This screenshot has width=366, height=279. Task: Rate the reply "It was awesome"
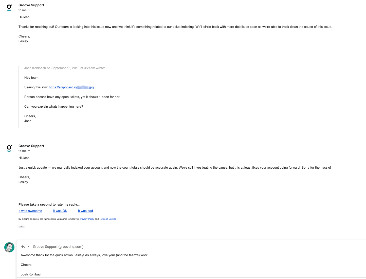point(30,211)
